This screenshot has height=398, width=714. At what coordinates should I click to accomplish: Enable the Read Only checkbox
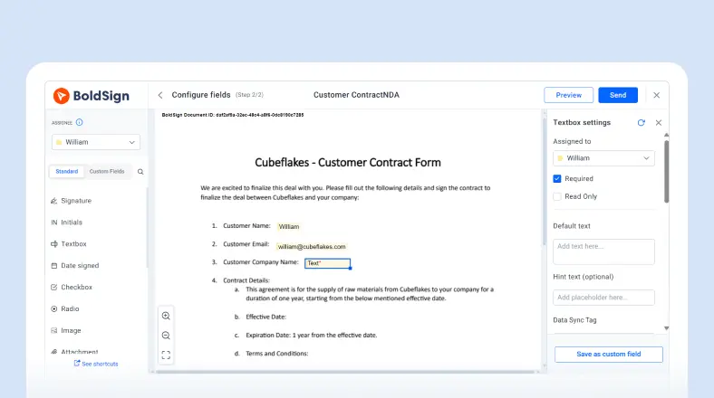click(557, 196)
